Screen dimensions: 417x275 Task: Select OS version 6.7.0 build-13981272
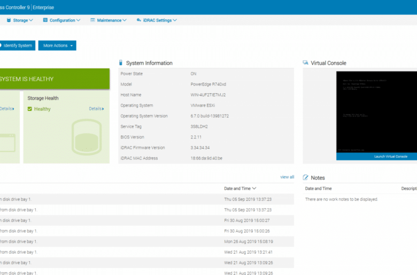pyautogui.click(x=210, y=116)
